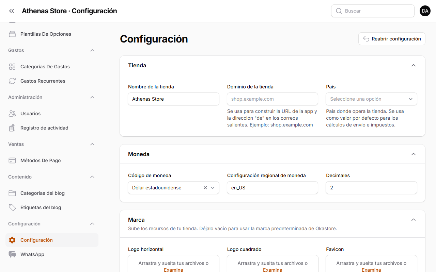Collapse the Gastos sidebar group
This screenshot has height=272, width=436.
pos(92,50)
